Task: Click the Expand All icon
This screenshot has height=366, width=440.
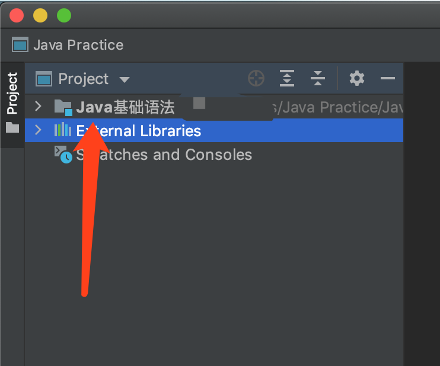Action: click(287, 78)
